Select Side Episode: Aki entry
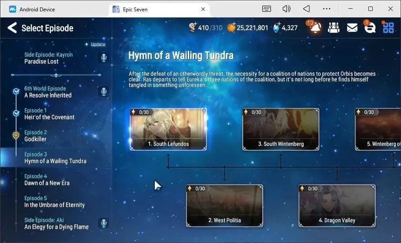401x243 pixels. click(57, 224)
